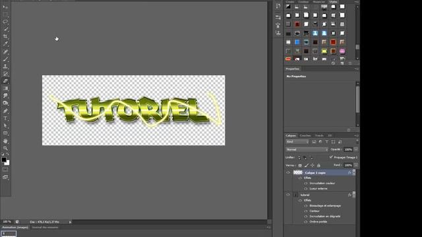Select the Path Selection tool
Screen dimensions: 422x237
(x=5, y=126)
